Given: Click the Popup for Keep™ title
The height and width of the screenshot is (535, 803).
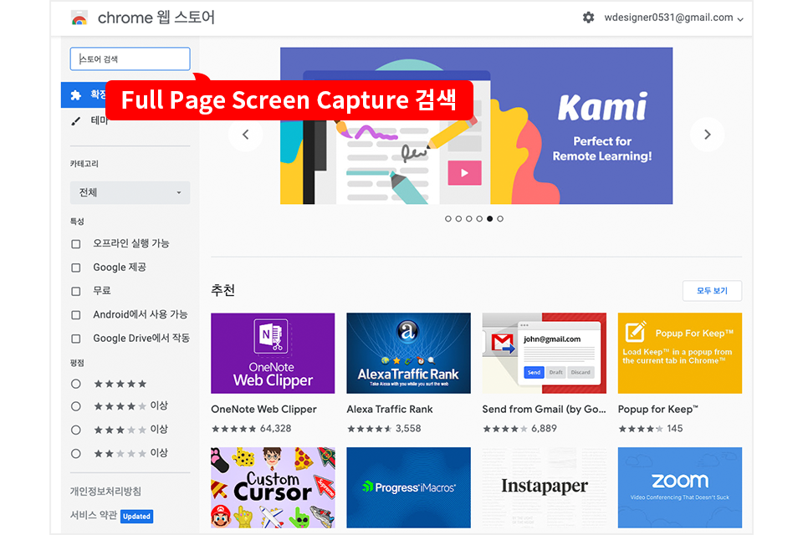Looking at the screenshot, I should click(x=658, y=410).
